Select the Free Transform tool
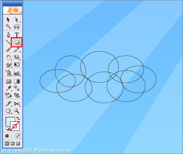Screen dimensions: 183x154 17,64
